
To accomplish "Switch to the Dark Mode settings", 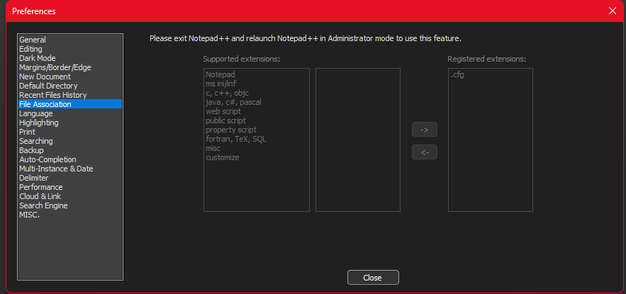I will [70, 58].
